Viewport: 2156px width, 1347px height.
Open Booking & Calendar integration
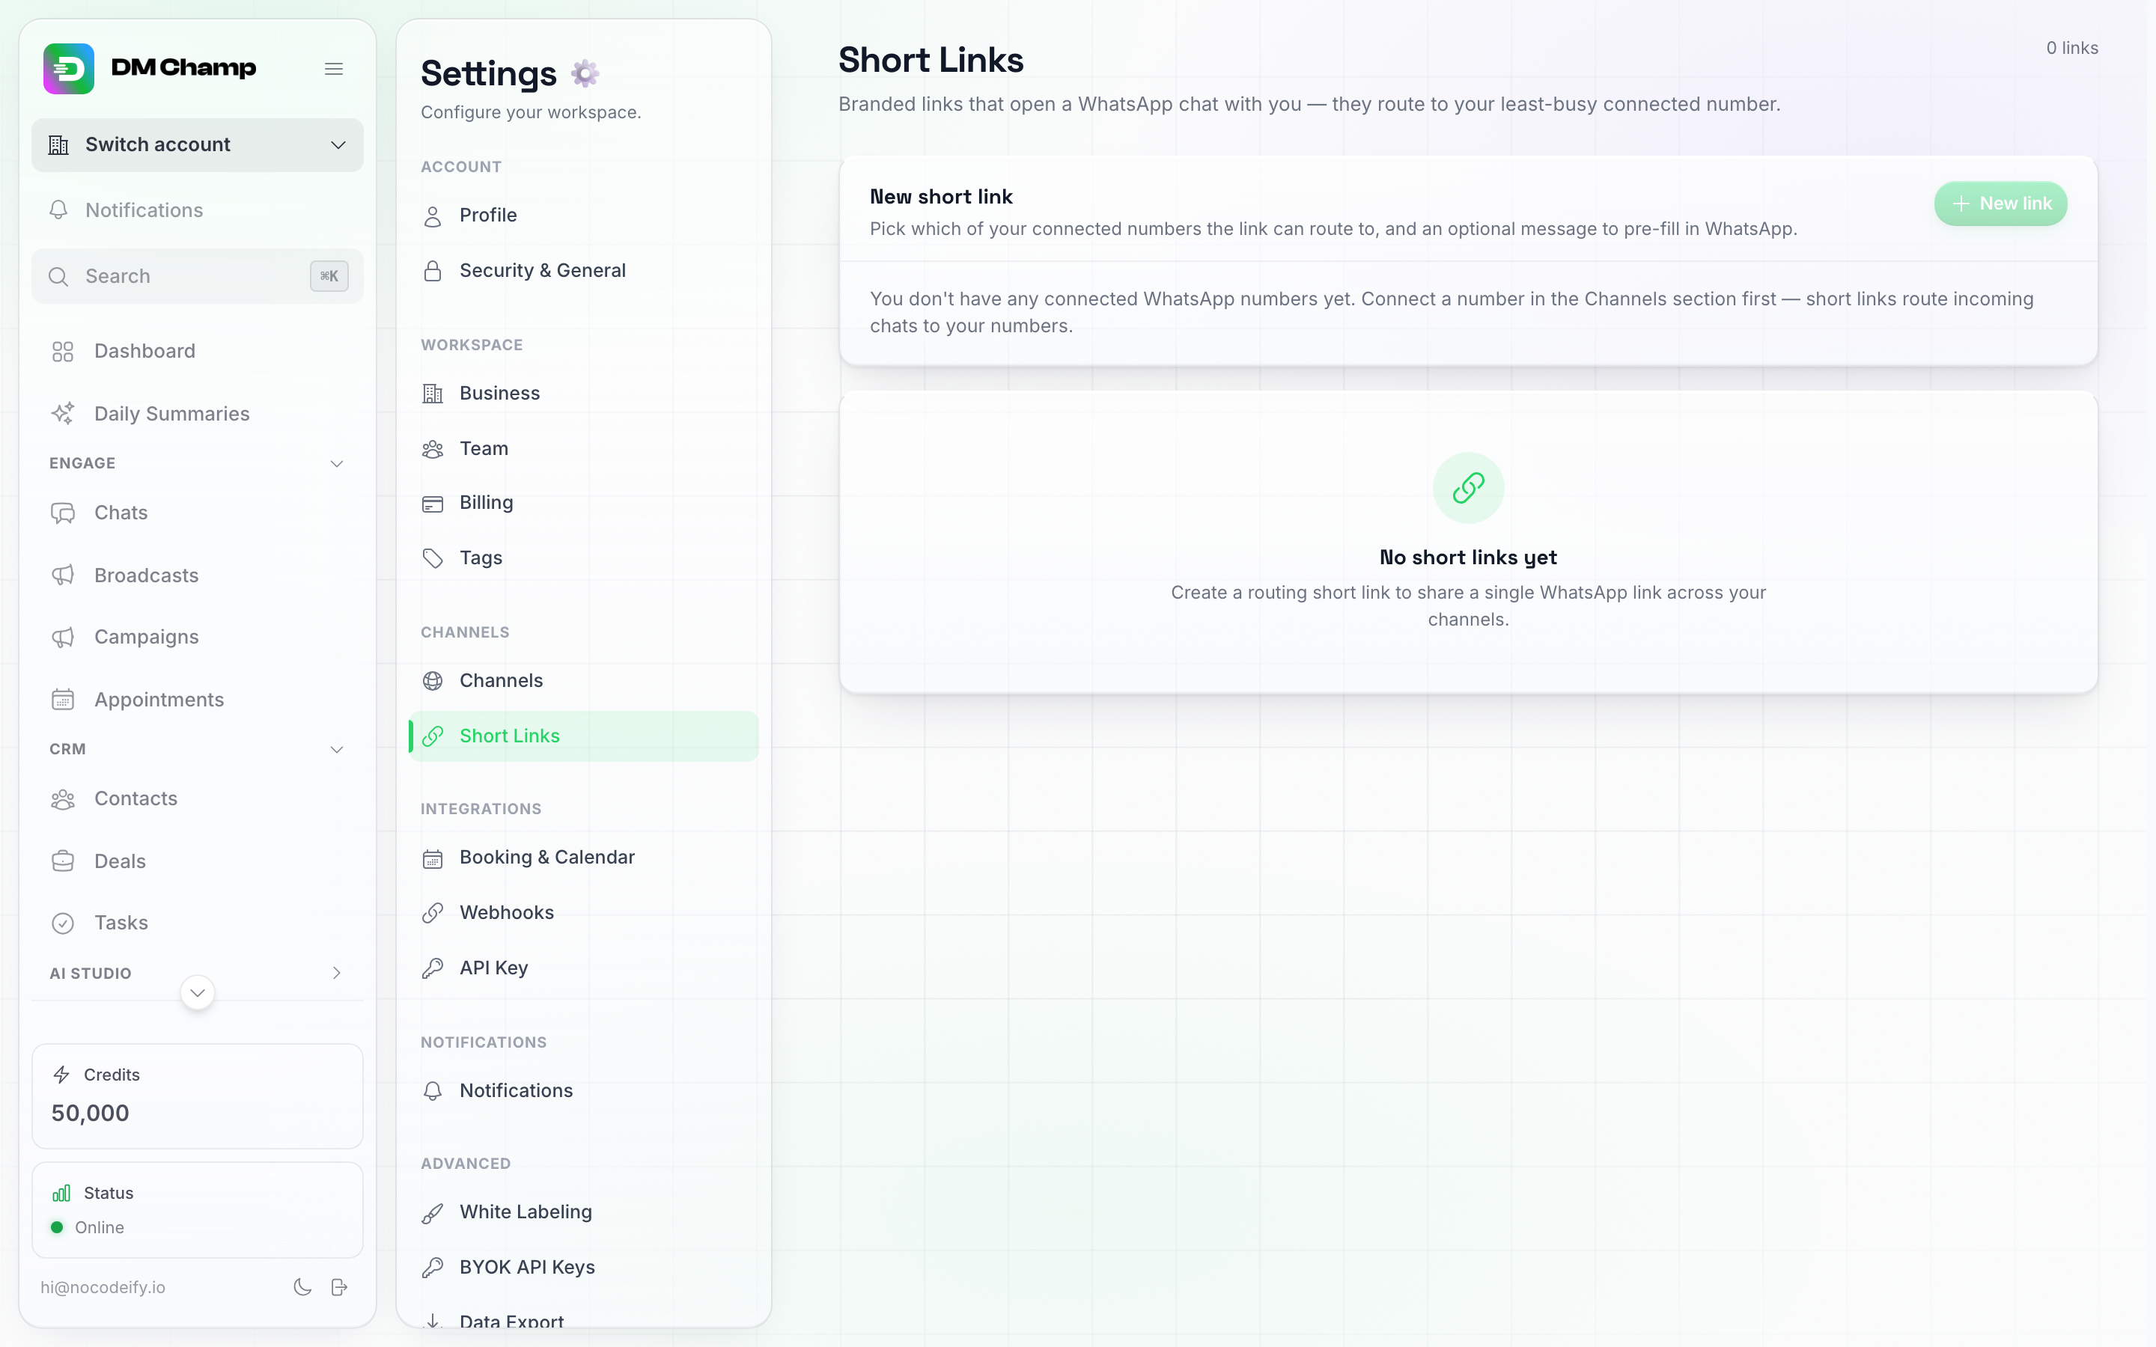(x=584, y=858)
